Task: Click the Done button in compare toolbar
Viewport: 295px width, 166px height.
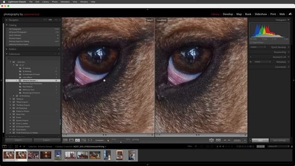Action: pyautogui.click(x=237, y=140)
